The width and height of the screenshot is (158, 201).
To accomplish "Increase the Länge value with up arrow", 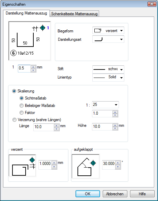I will (x=56, y=125).
